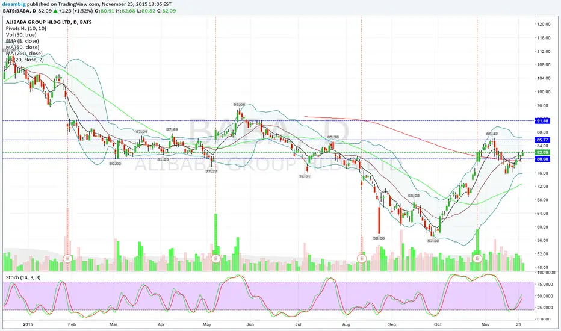Click the 87.69 pivot label

tap(172, 129)
